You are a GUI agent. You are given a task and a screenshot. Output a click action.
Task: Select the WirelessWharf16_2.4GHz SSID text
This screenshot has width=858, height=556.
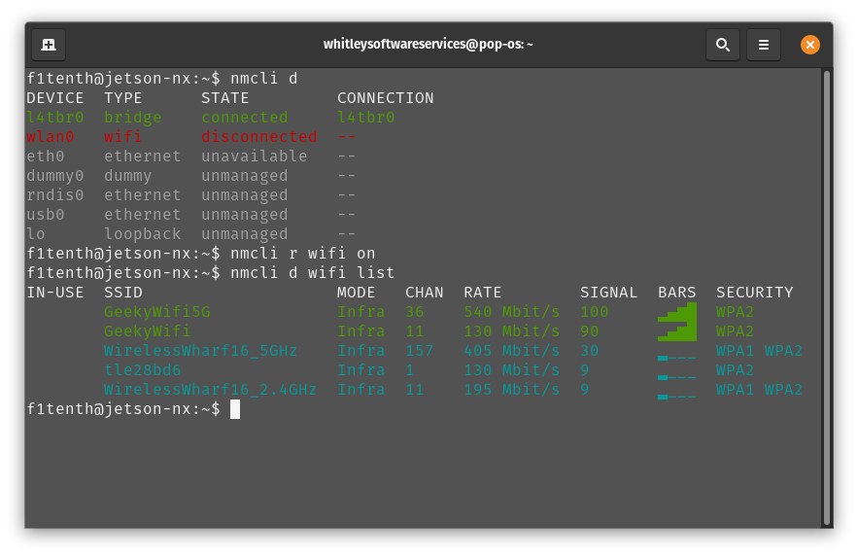tap(210, 390)
